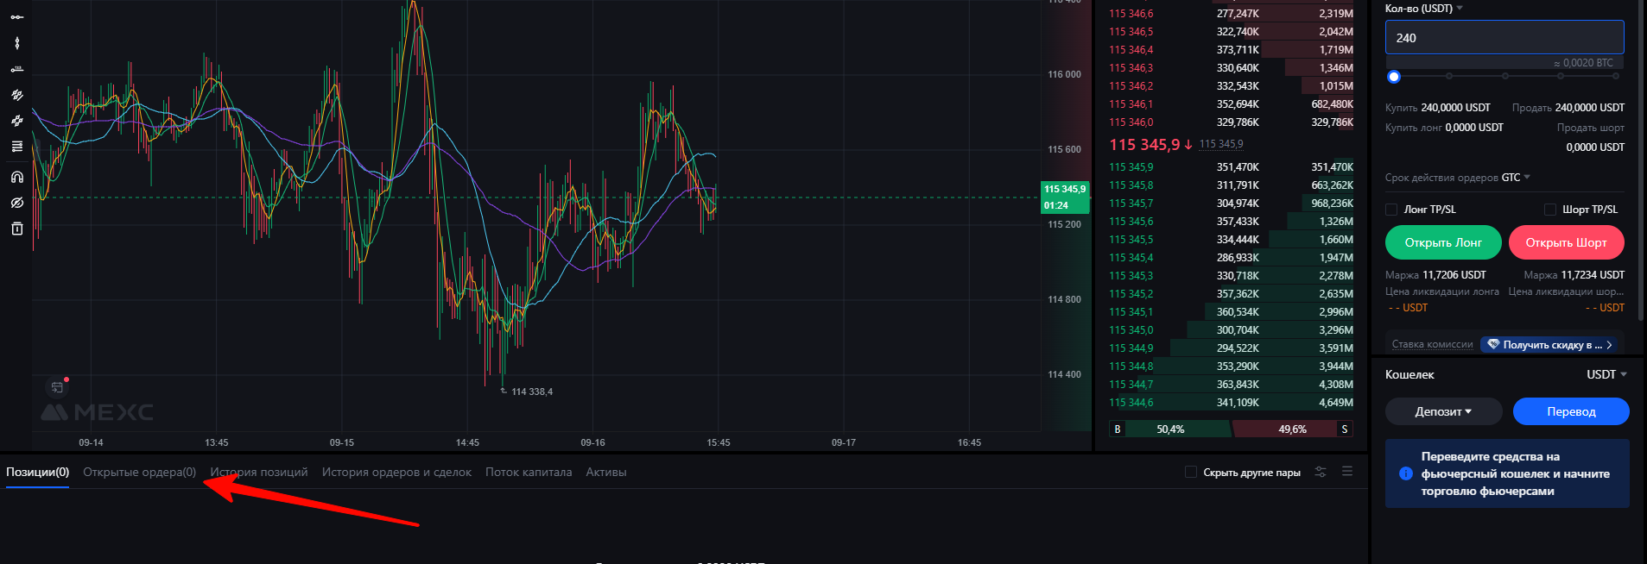Select the price line tool with label

pyautogui.click(x=16, y=69)
